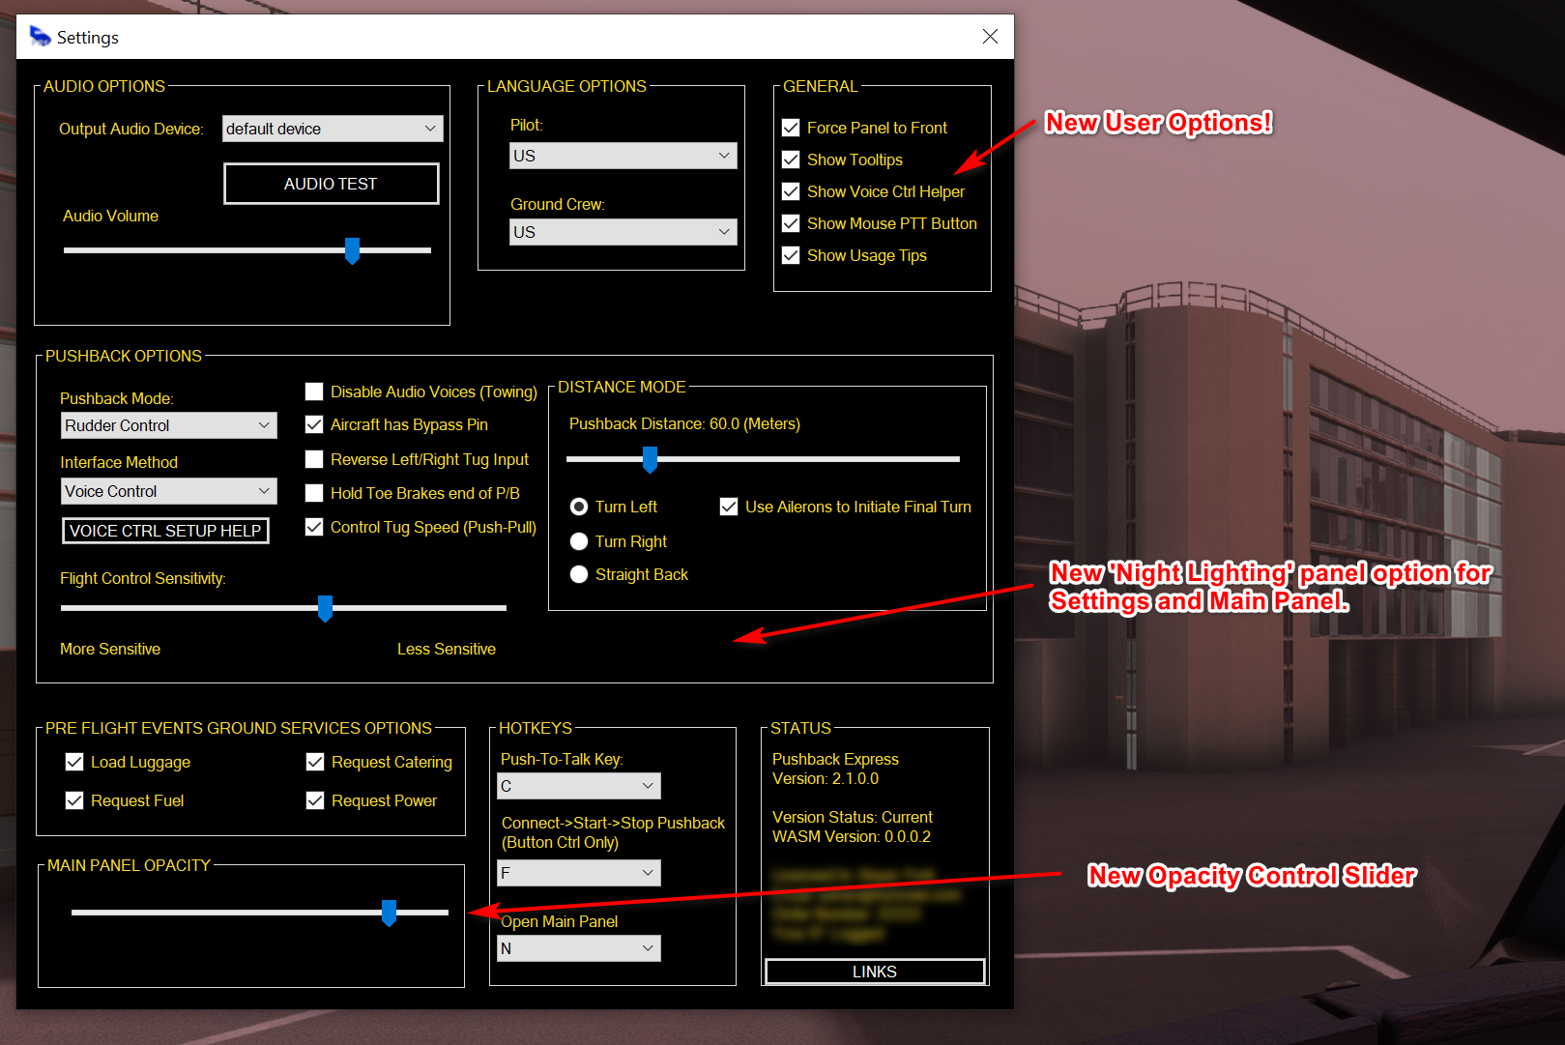1565x1045 pixels.
Task: Open the Push-To-Talk Key dropdown
Action: [579, 786]
